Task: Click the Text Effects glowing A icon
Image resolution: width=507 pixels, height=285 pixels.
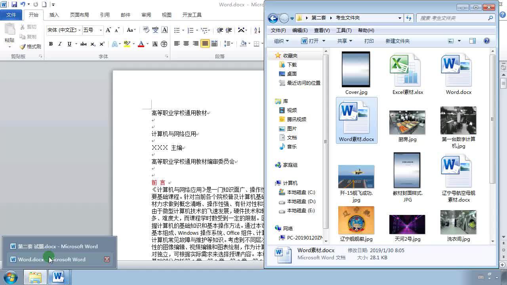Action: [x=114, y=44]
